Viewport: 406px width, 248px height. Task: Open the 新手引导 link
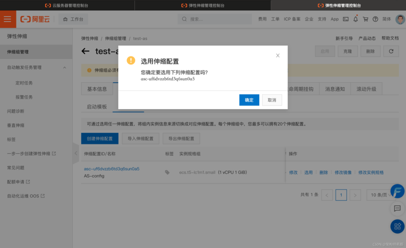344,38
